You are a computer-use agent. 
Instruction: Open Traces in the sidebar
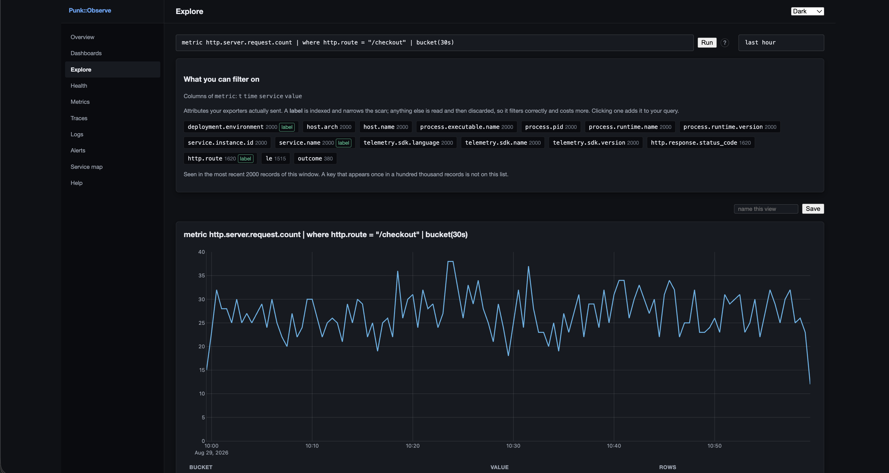point(113,118)
